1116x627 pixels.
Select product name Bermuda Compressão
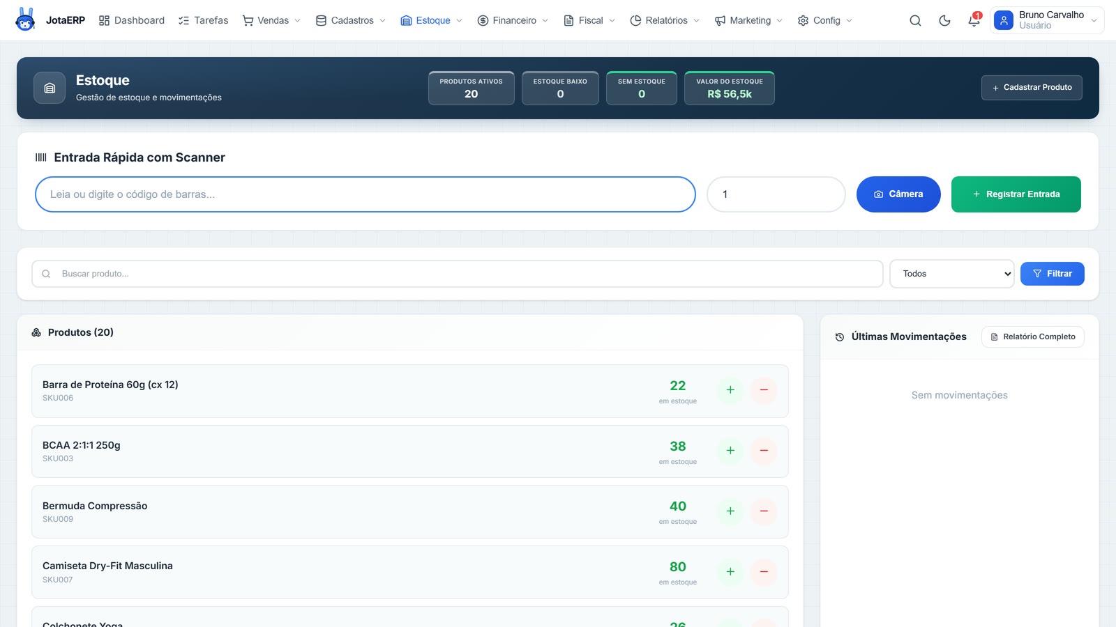pos(95,506)
